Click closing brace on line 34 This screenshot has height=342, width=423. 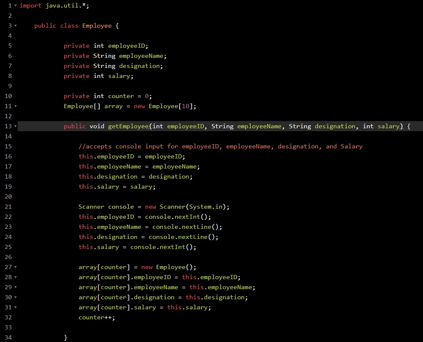(65, 337)
